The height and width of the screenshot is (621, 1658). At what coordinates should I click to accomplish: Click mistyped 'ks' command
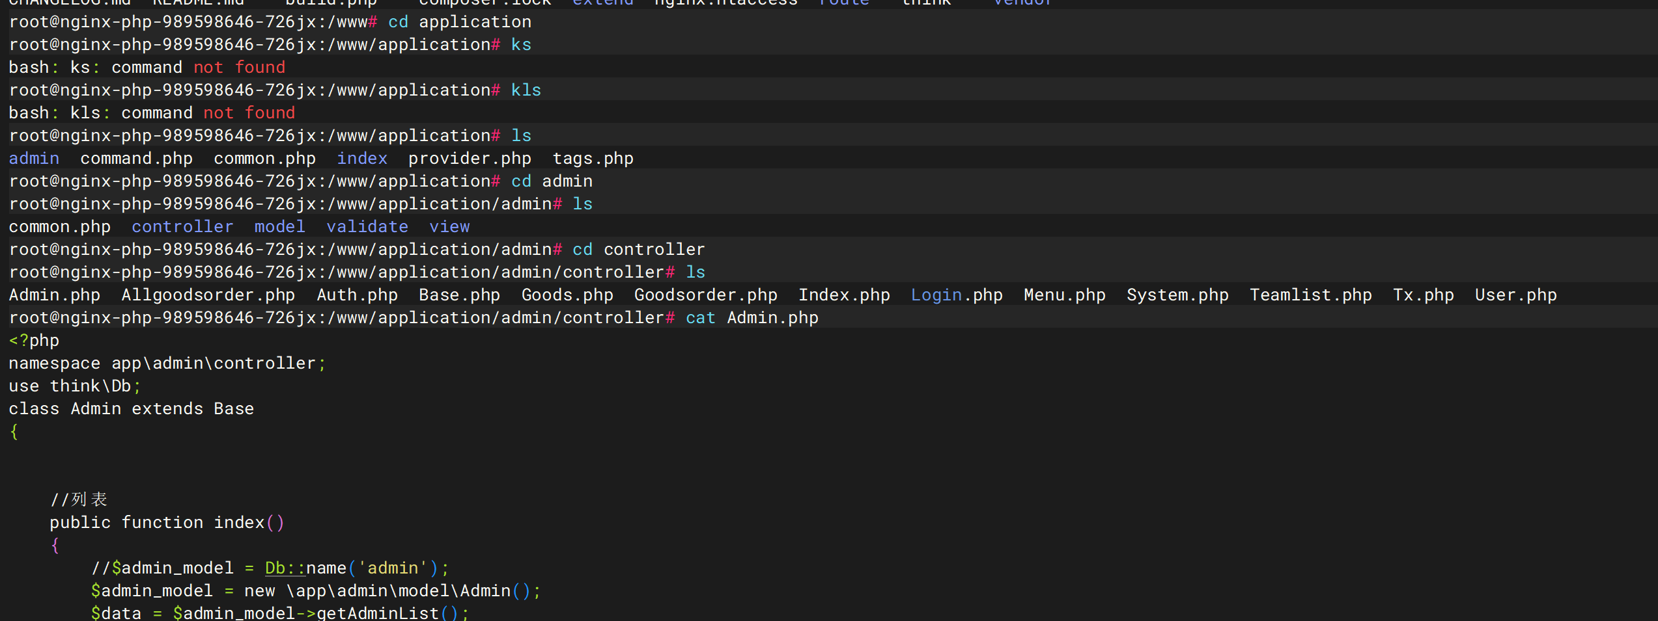pyautogui.click(x=521, y=44)
